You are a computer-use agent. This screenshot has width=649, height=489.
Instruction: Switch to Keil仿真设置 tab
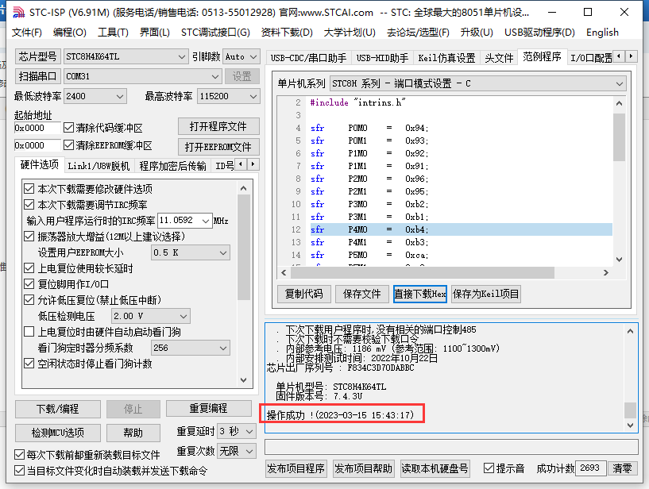(x=446, y=58)
